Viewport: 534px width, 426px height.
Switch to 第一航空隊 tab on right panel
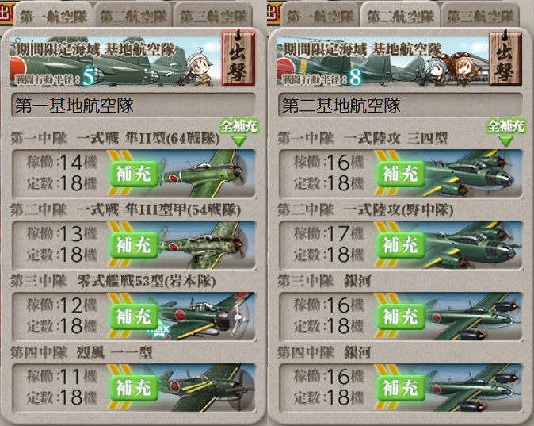[320, 16]
